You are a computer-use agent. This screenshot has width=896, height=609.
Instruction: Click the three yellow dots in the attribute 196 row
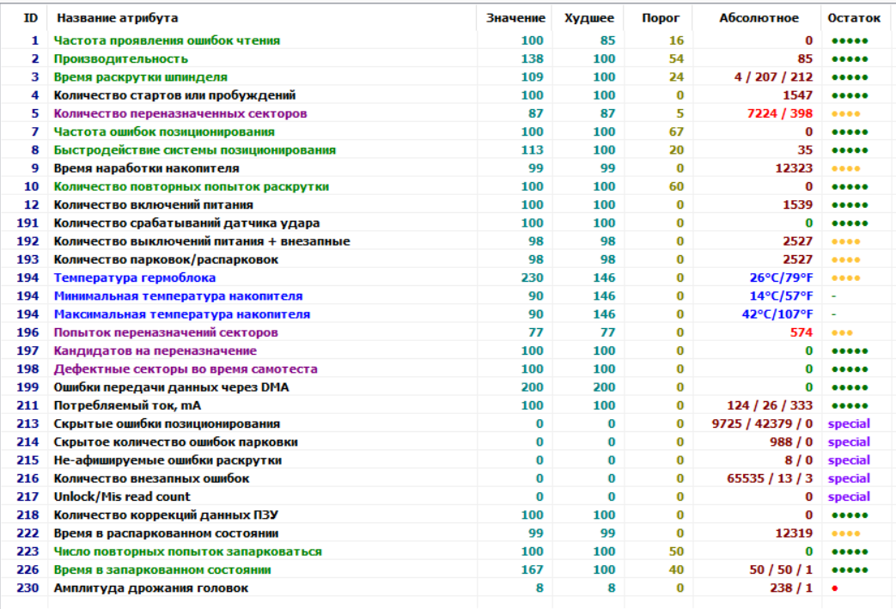click(x=842, y=332)
